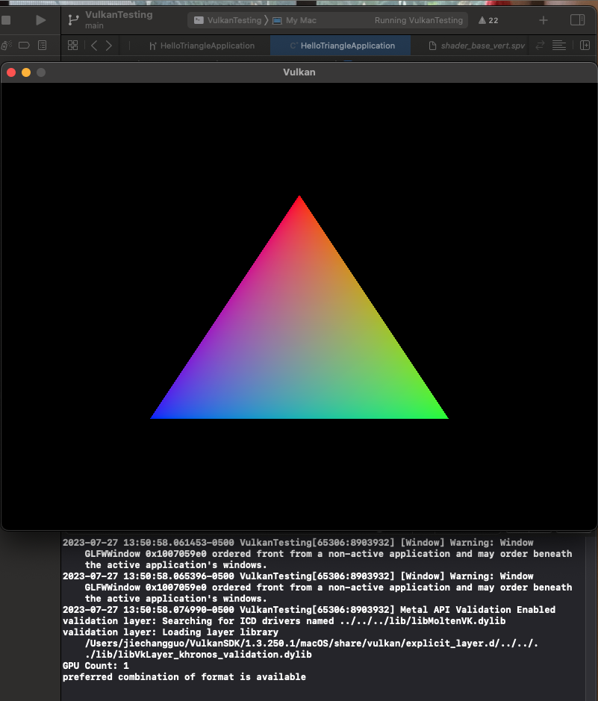The image size is (598, 701).
Task: Open the Library with the plus button
Action: pyautogui.click(x=544, y=20)
